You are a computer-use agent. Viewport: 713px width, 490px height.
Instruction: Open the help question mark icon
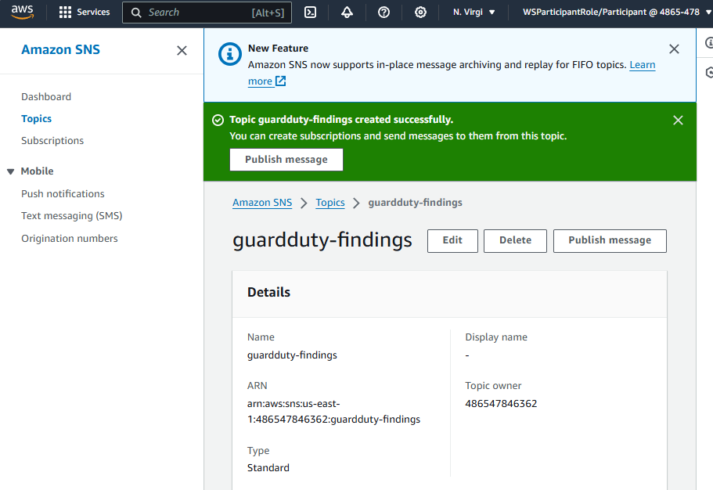tap(384, 13)
